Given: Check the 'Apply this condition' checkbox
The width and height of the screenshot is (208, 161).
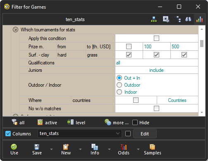Looking at the screenshot, I should [156, 38].
